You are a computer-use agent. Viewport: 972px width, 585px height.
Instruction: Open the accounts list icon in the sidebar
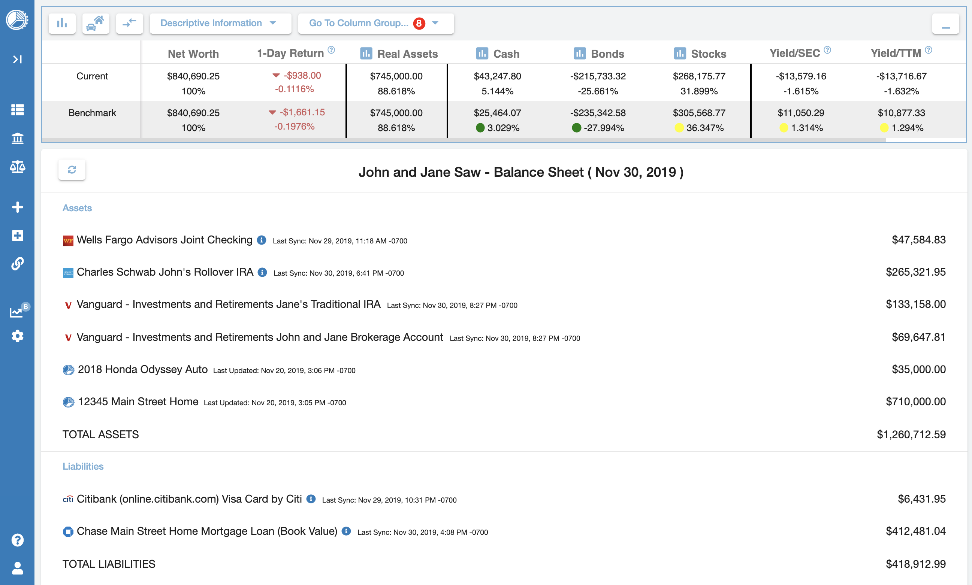tap(17, 110)
